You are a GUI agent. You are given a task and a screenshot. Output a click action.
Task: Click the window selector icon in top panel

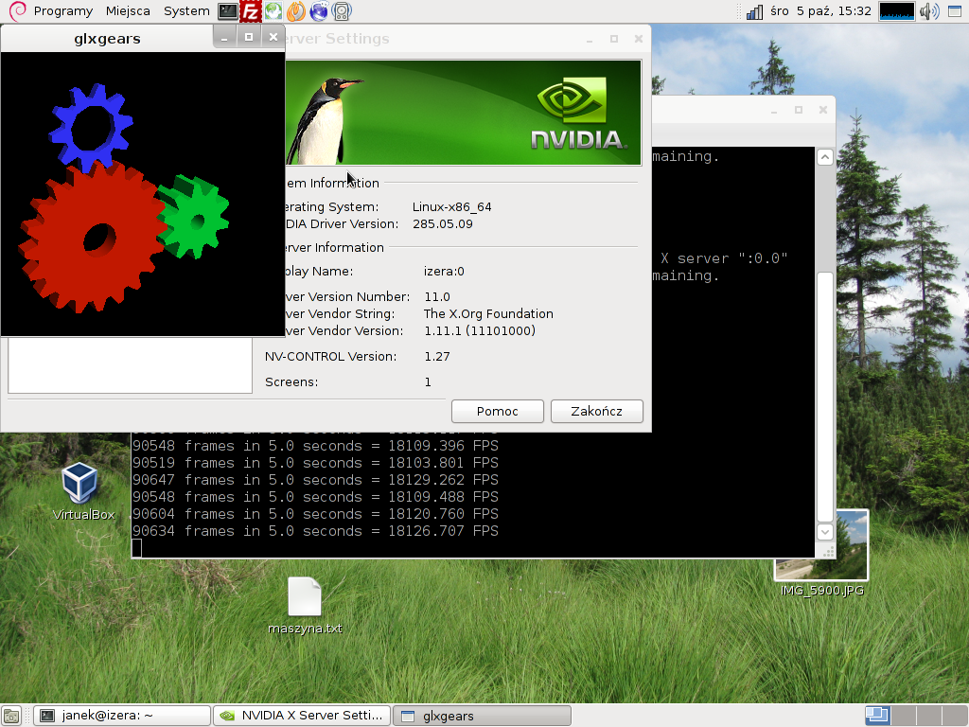click(955, 11)
